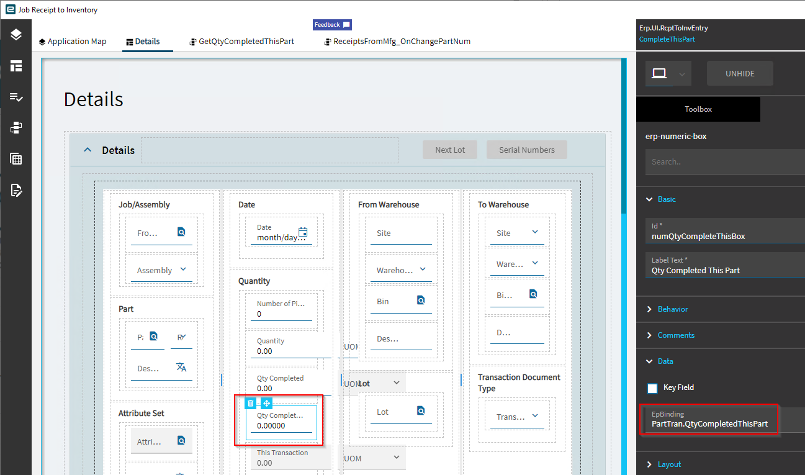Click the From Warehouse Bin search icon
Image resolution: width=805 pixels, height=475 pixels.
pos(421,301)
